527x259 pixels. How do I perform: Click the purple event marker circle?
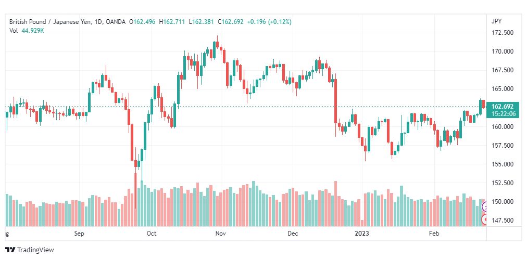pos(484,207)
